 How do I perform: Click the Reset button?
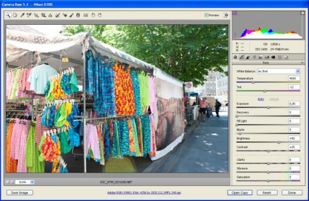point(267,193)
